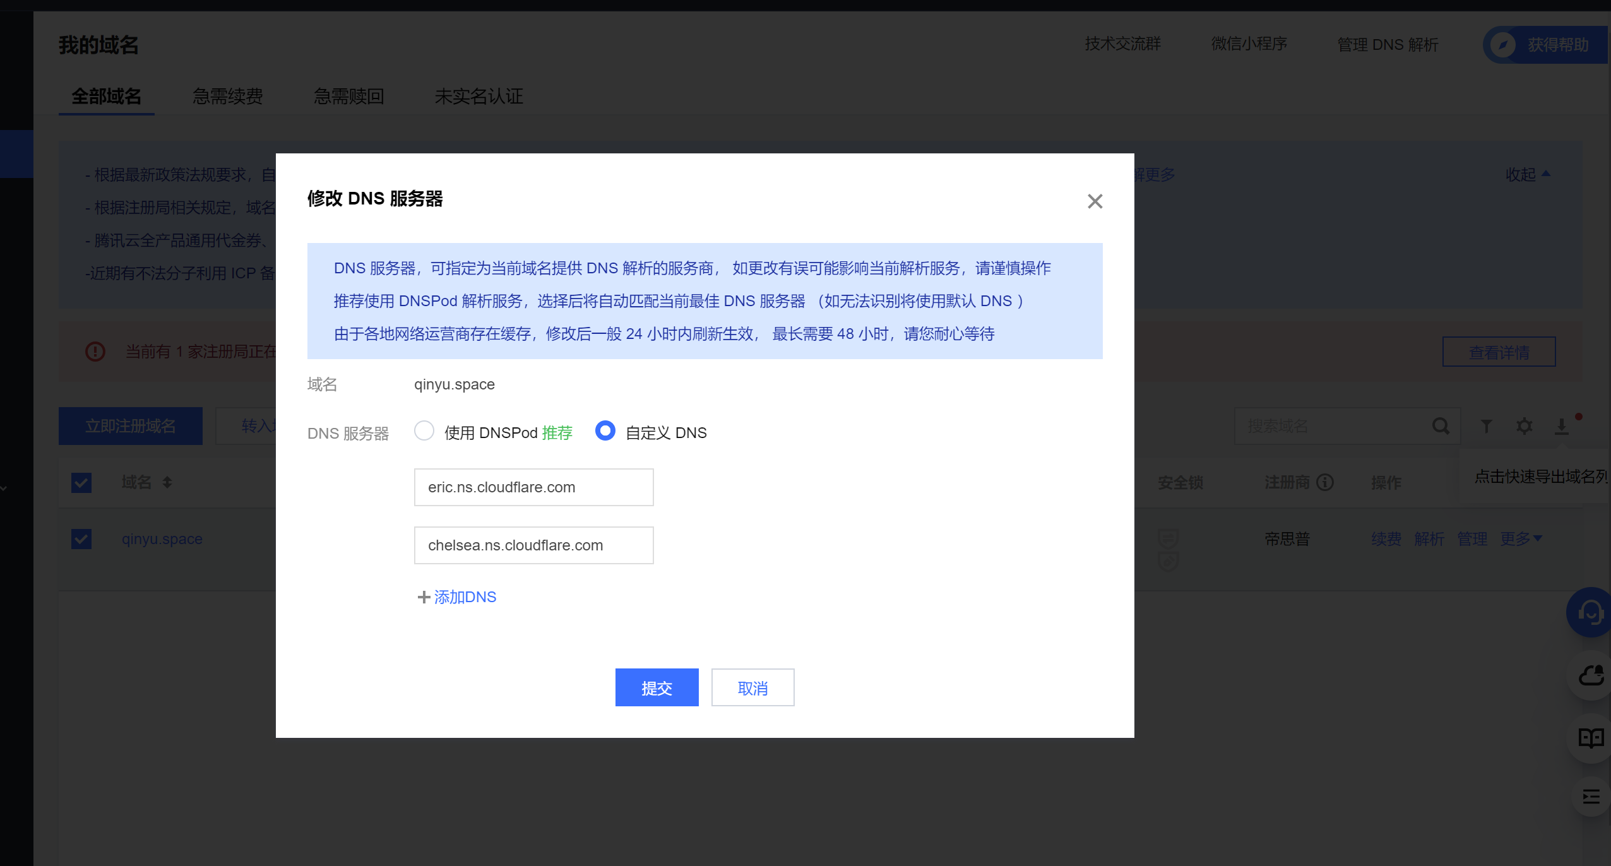Click the eric.ns.cloudflare.com DNS field
1611x866 pixels.
tap(533, 487)
